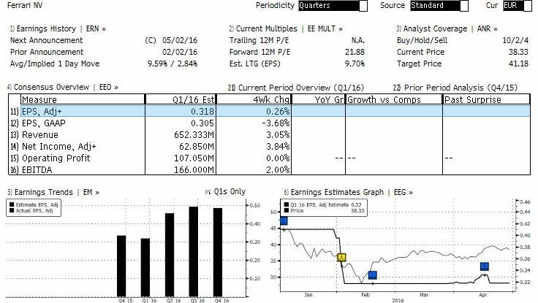538x303 pixels.
Task: Open the Current Multiples EE MULT section
Action: click(x=286, y=28)
